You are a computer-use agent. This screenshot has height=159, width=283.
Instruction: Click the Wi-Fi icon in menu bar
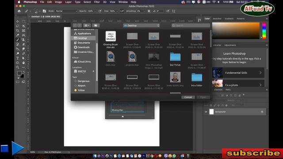tap(214, 2)
